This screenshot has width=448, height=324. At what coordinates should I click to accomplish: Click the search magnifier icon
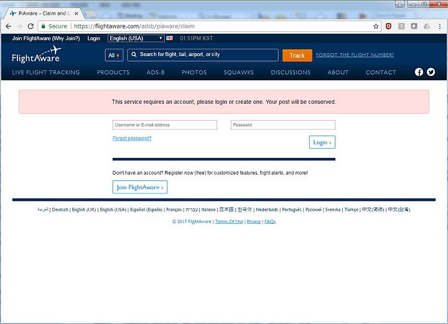click(134, 54)
